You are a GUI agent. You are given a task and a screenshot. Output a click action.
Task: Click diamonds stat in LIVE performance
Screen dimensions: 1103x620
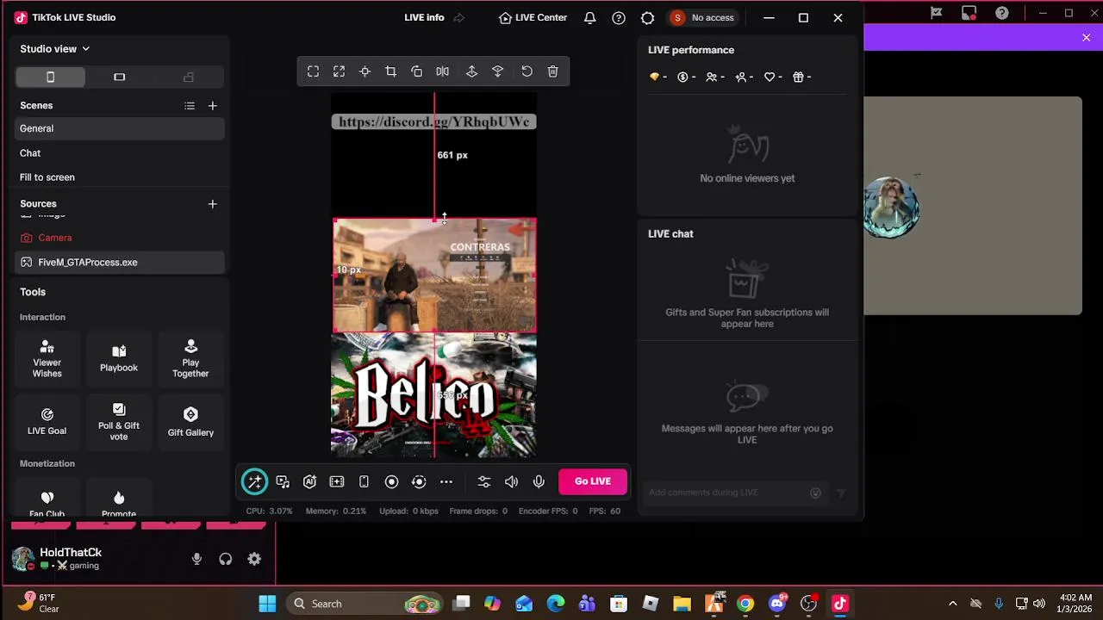tap(658, 77)
